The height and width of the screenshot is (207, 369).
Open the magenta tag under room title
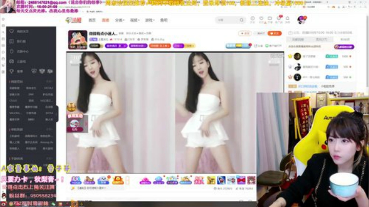[x=178, y=46]
